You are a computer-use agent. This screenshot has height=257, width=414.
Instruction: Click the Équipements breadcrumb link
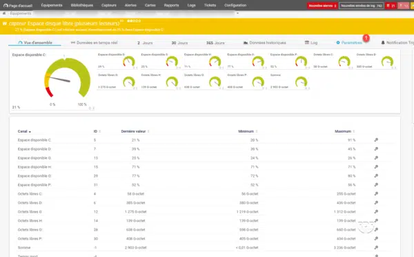[21, 13]
